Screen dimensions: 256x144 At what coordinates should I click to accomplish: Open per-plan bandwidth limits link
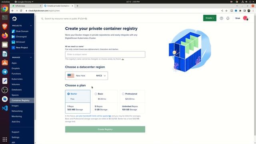click(x=92, y=116)
